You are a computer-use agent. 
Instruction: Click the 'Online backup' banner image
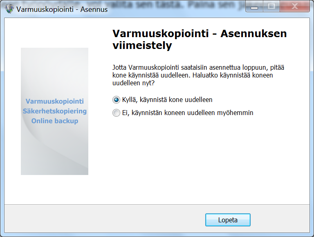[54, 111]
